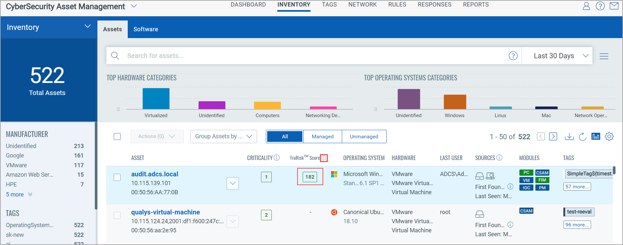Filter to Managed assets
This screenshot has height=245, width=623.
tap(323, 136)
